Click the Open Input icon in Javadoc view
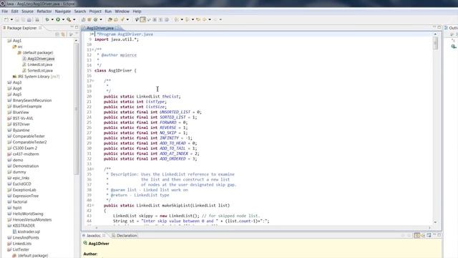Screen dimensions: 458x258 pyautogui.click(x=423, y=235)
